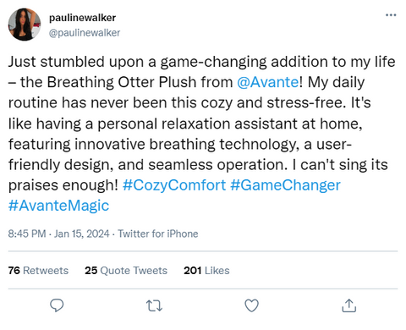This screenshot has width=406, height=330.
Task: Click the Twitter for iPhone source label
Action: [158, 234]
